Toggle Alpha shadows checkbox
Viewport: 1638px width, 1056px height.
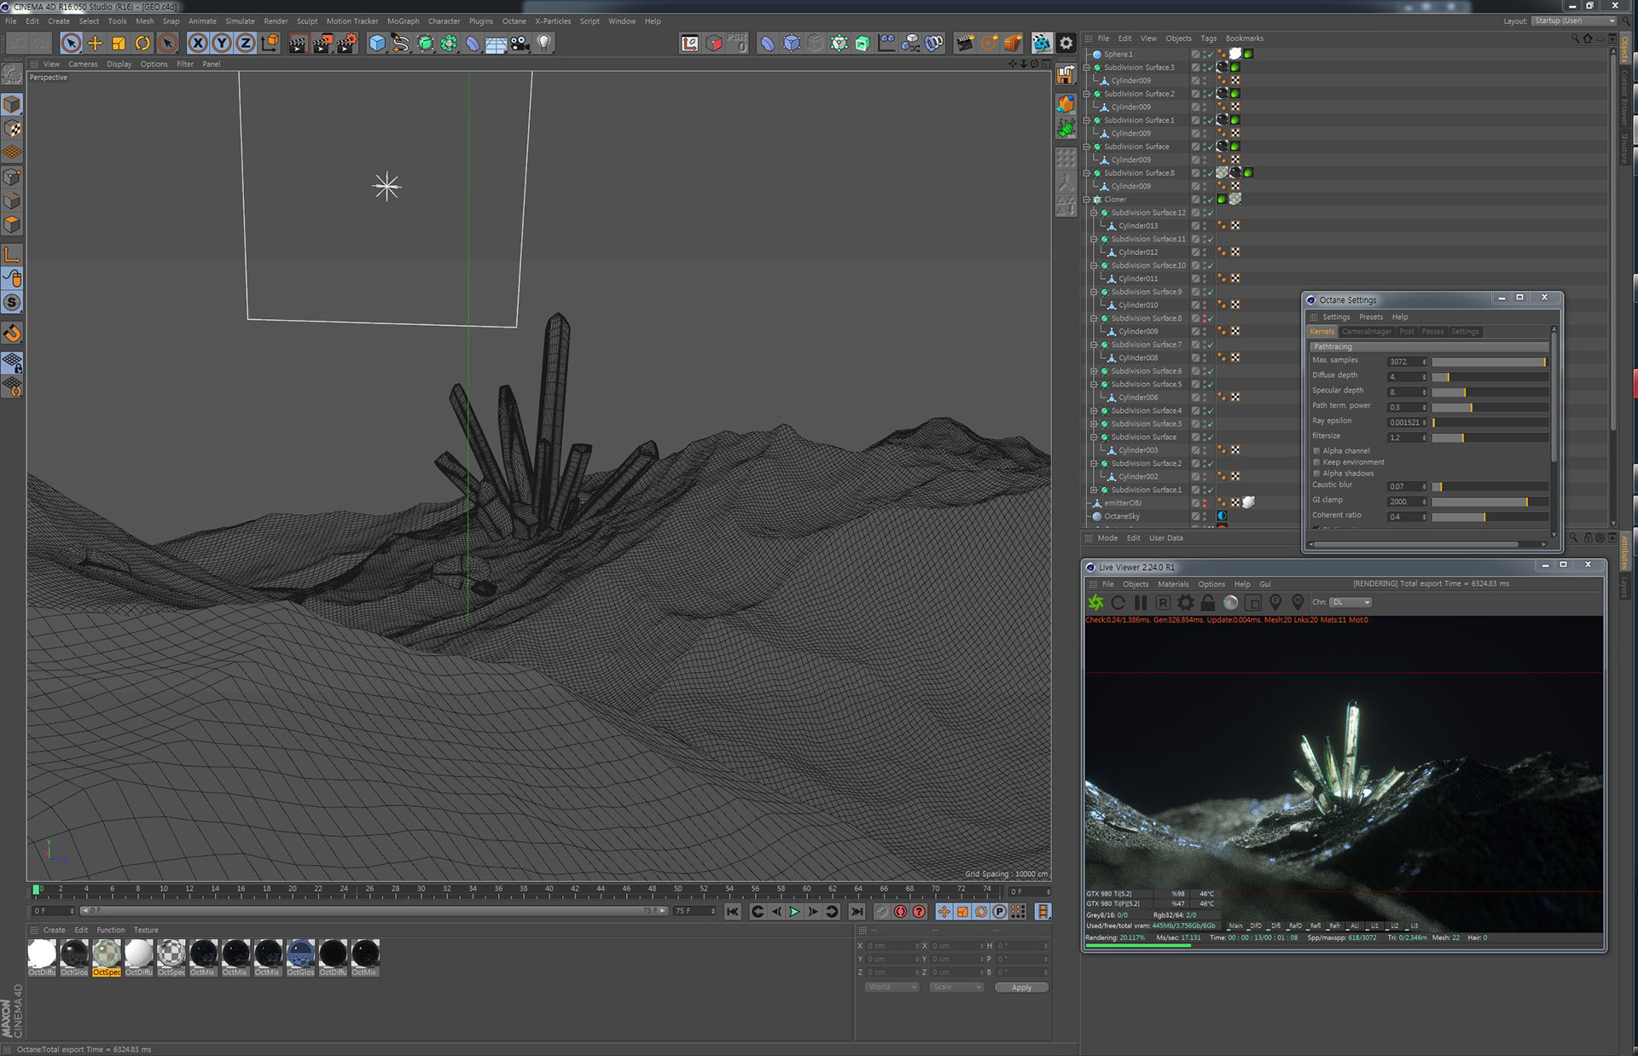tap(1316, 473)
